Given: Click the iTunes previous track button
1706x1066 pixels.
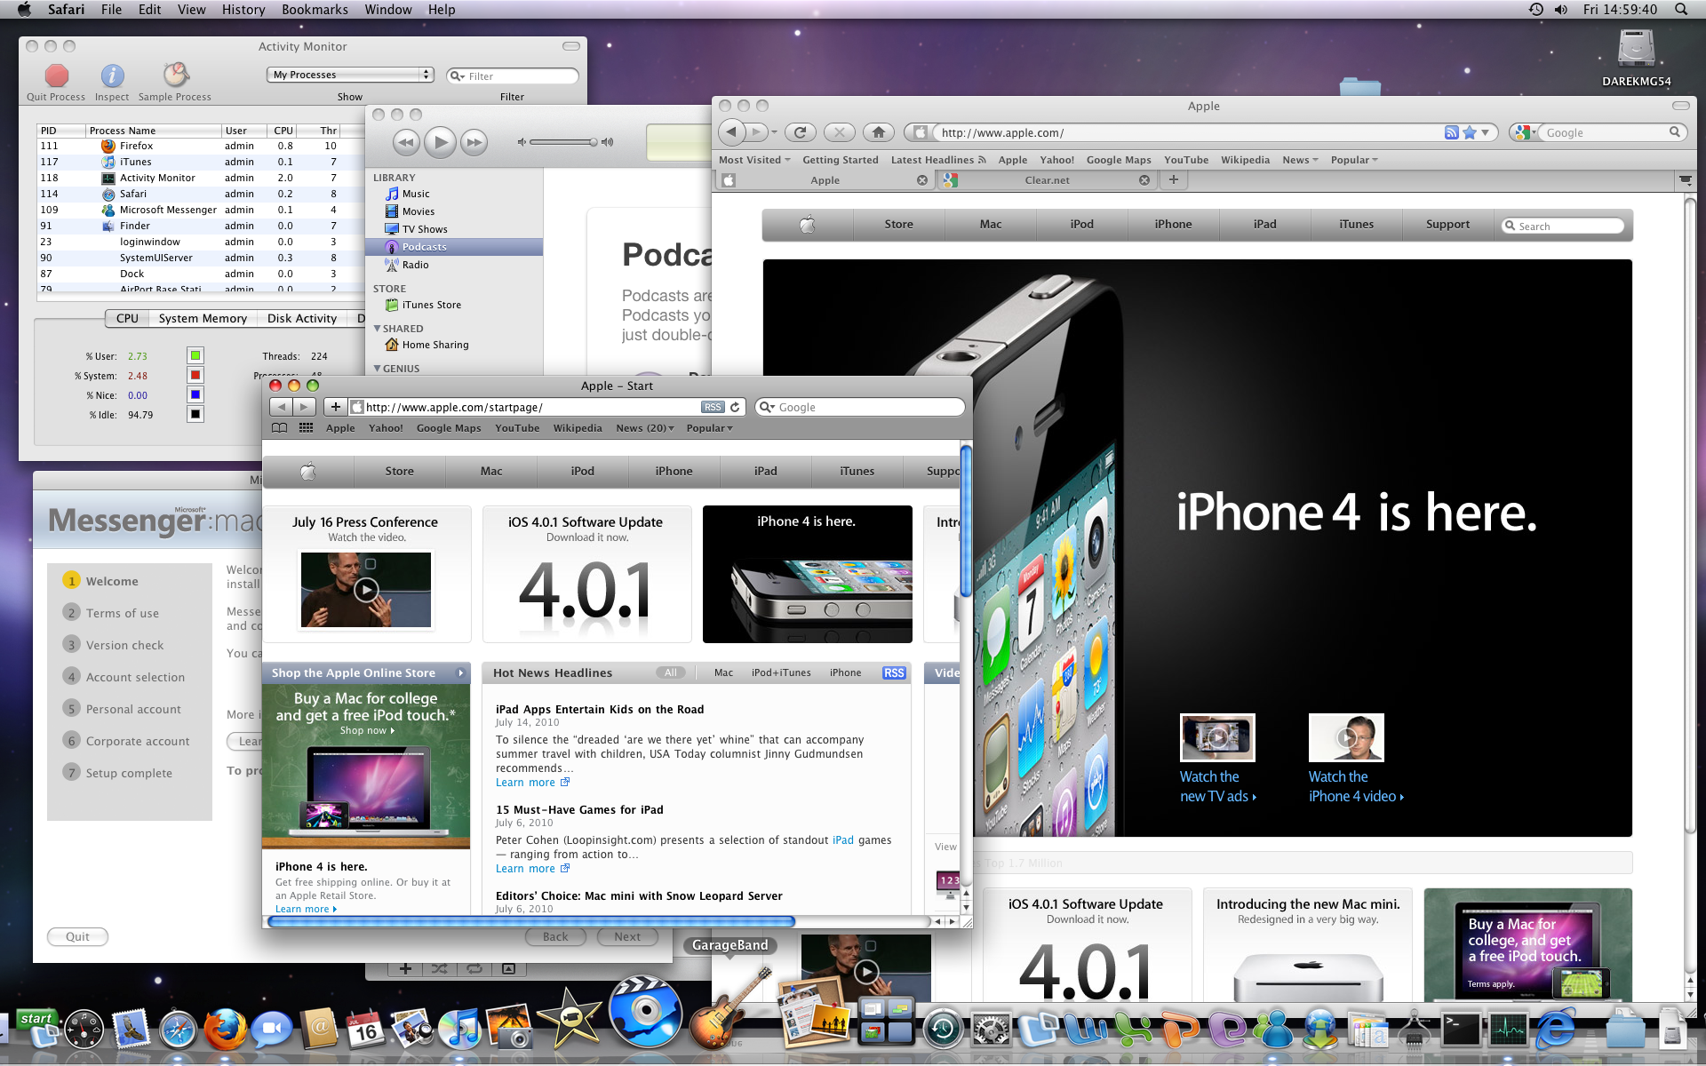Looking at the screenshot, I should click(405, 142).
